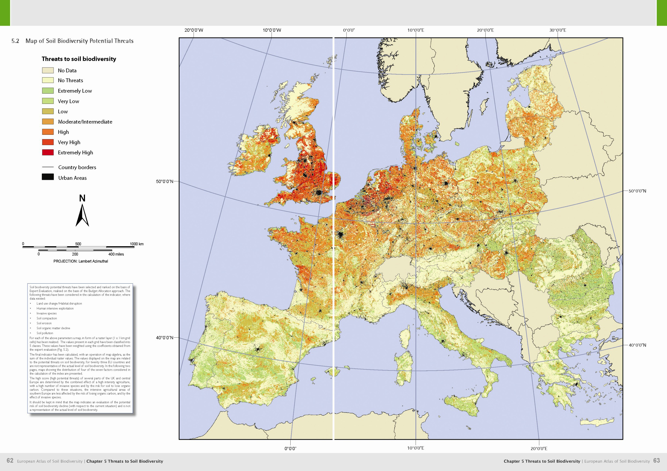Click the Extremely Low green swatch
Image resolution: width=667 pixels, height=471 pixels.
(x=48, y=91)
